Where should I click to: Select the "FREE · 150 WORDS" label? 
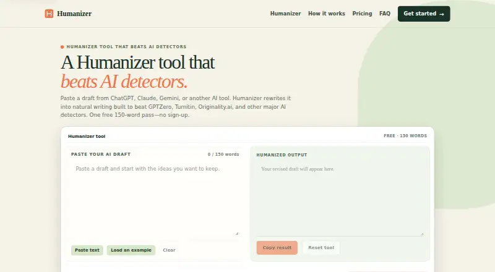pos(405,135)
